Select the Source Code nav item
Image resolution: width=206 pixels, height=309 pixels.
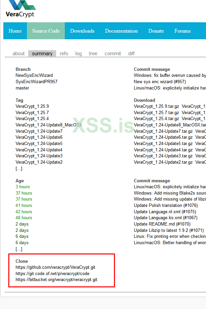tap(46, 31)
